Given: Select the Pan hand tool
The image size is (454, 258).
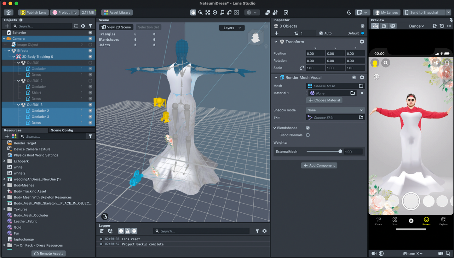Looking at the screenshot, I should (193, 12).
